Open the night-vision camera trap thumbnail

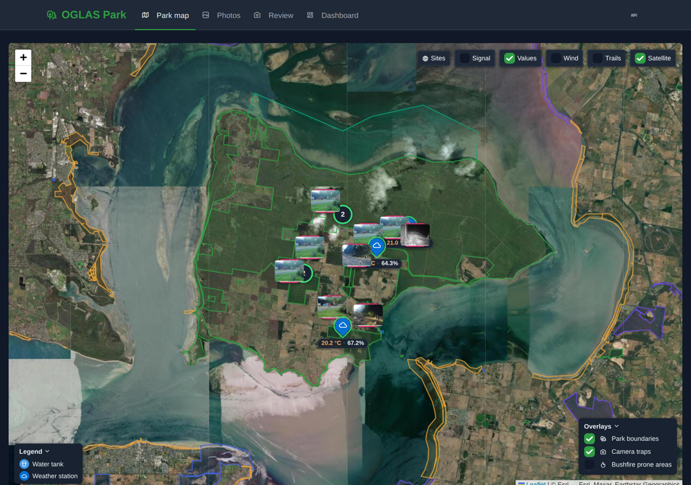pos(416,235)
